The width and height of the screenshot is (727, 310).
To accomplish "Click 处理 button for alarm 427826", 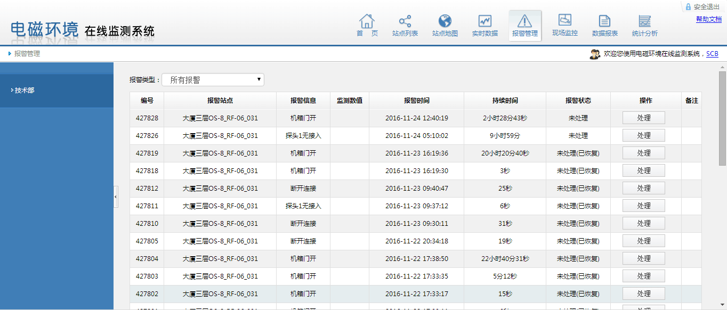I will [644, 135].
